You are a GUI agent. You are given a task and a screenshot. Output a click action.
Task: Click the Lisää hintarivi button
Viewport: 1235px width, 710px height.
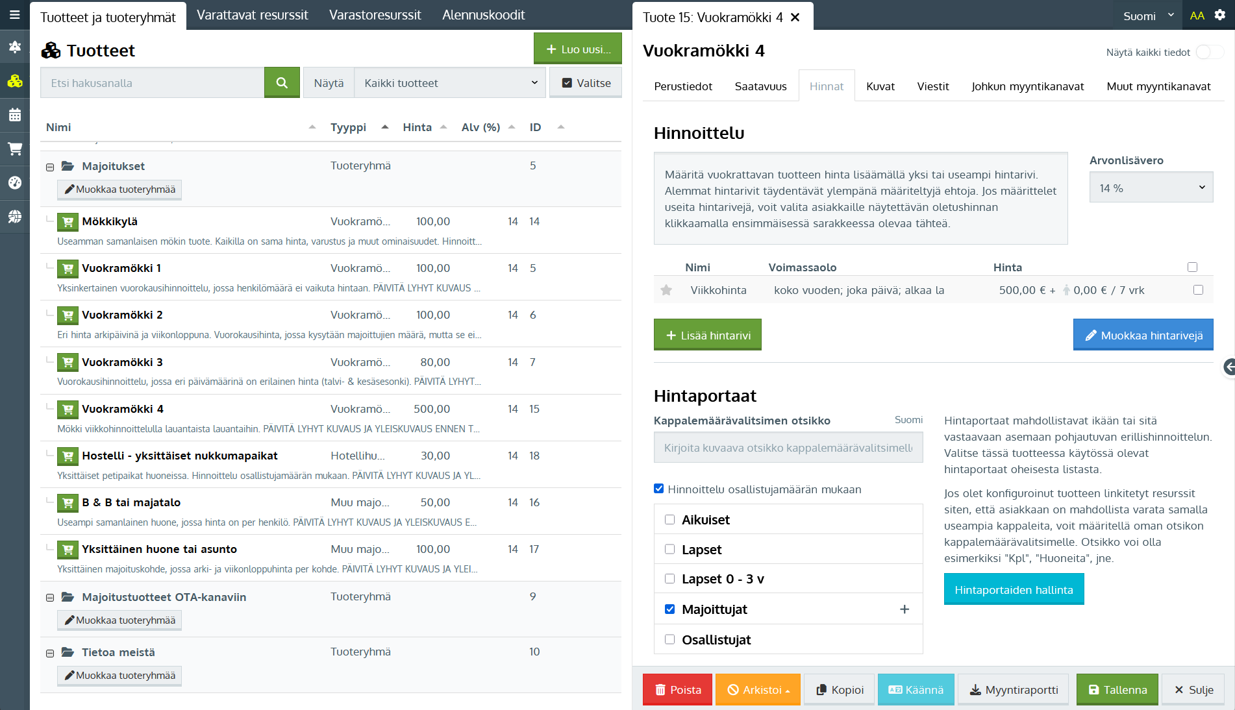click(x=707, y=335)
